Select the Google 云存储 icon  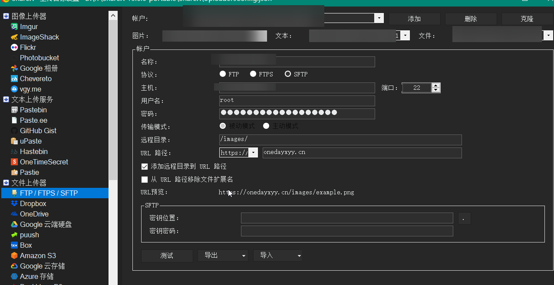[x=14, y=266]
